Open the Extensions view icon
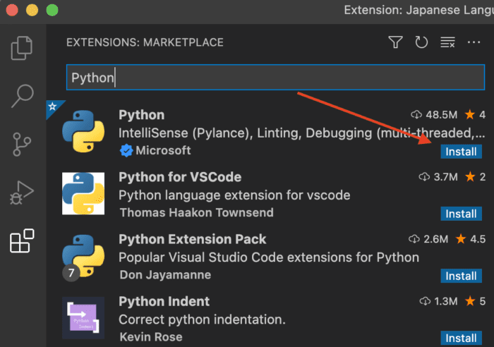 click(22, 241)
